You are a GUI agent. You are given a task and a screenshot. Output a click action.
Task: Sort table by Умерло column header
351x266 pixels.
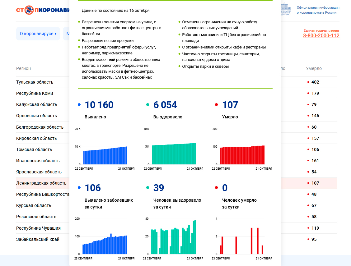click(314, 68)
